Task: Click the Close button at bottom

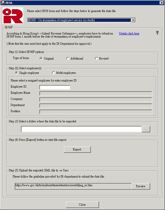Action: [x=82, y=205]
